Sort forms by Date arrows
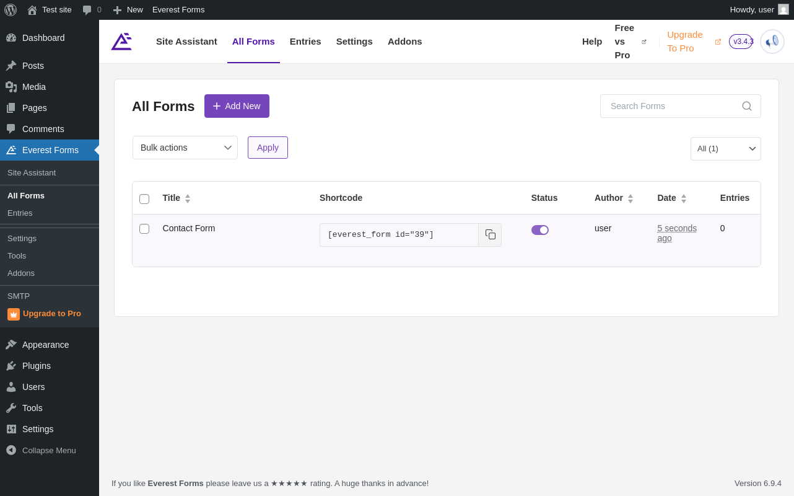Viewport: 794px width, 496px height. click(x=684, y=198)
